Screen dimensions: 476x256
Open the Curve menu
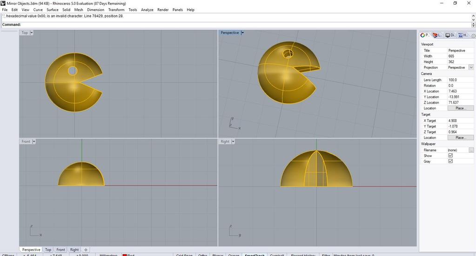click(38, 10)
